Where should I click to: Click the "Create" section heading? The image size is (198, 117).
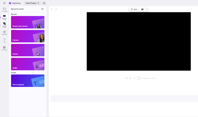(14, 73)
